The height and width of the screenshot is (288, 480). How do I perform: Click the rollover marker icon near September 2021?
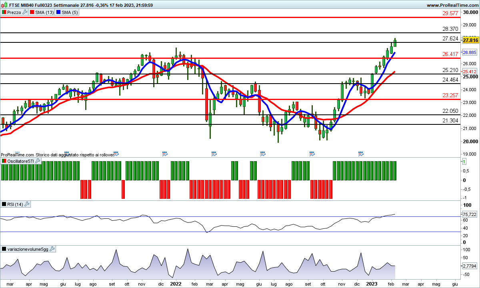tap(116, 153)
